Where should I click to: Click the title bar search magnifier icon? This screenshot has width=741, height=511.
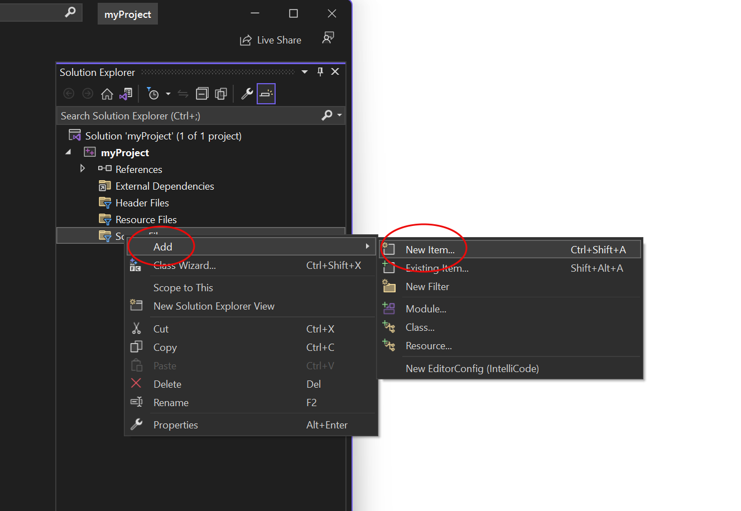click(70, 12)
